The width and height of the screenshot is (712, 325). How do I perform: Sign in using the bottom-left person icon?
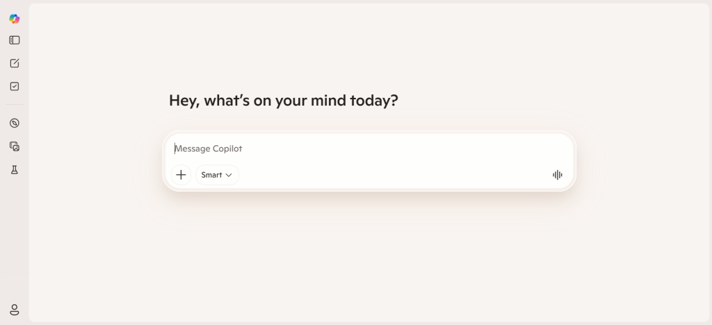coord(14,310)
